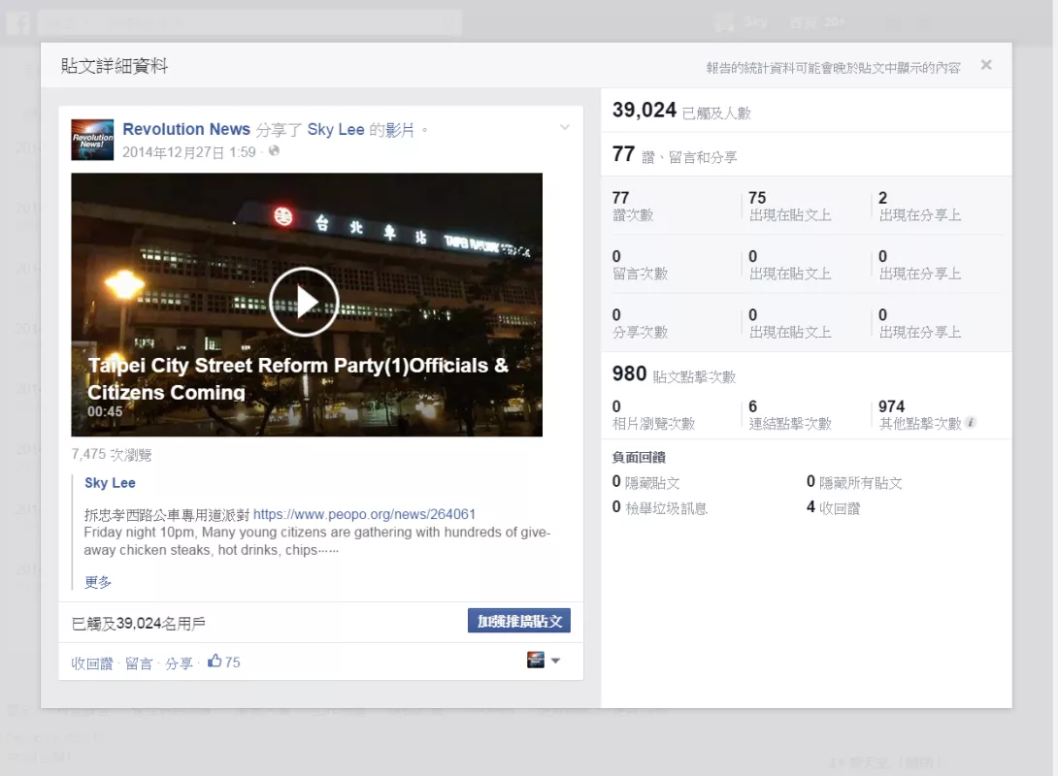The height and width of the screenshot is (776, 1058).
Task: Open the Revolution News page avatar
Action: pyautogui.click(x=92, y=140)
